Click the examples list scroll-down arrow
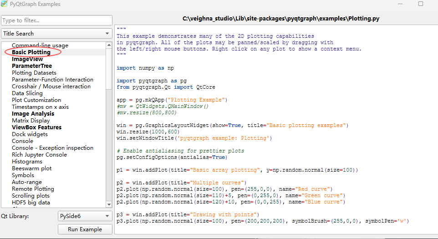The width and height of the screenshot is (438, 239). 109,204
